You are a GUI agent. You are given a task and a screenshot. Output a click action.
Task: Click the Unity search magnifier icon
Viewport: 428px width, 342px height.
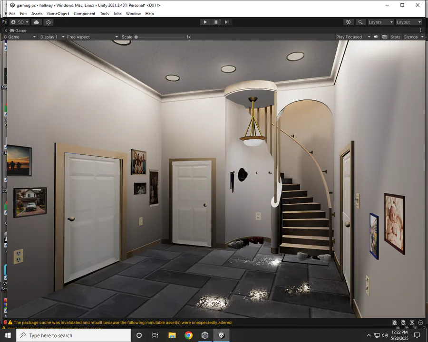[360, 22]
